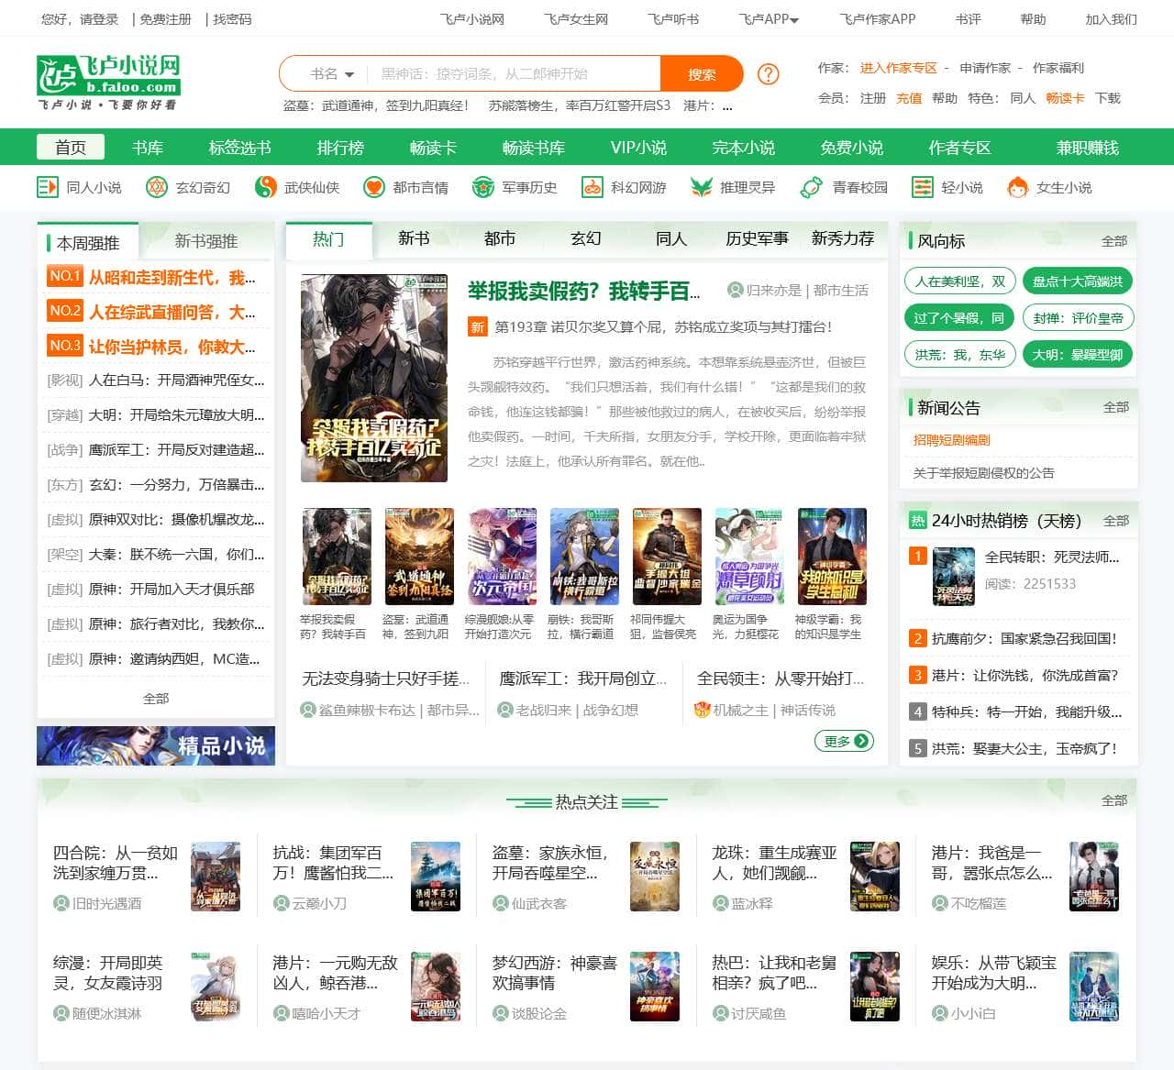Click author avatar icon beside 归来亦是
Image resolution: width=1174 pixels, height=1070 pixels.
tap(735, 290)
